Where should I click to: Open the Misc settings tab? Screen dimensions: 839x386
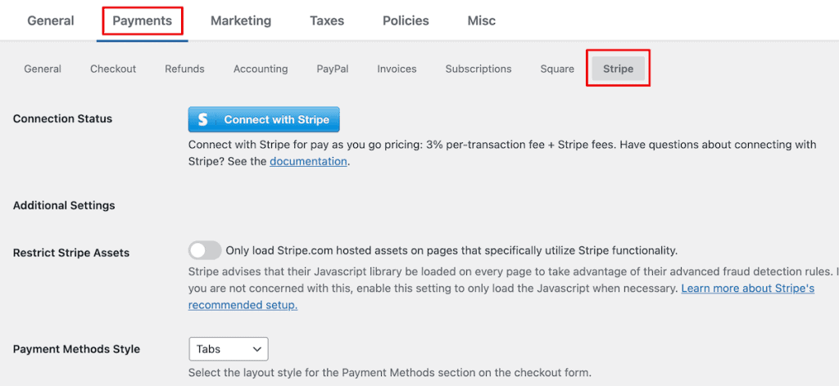[x=482, y=20]
